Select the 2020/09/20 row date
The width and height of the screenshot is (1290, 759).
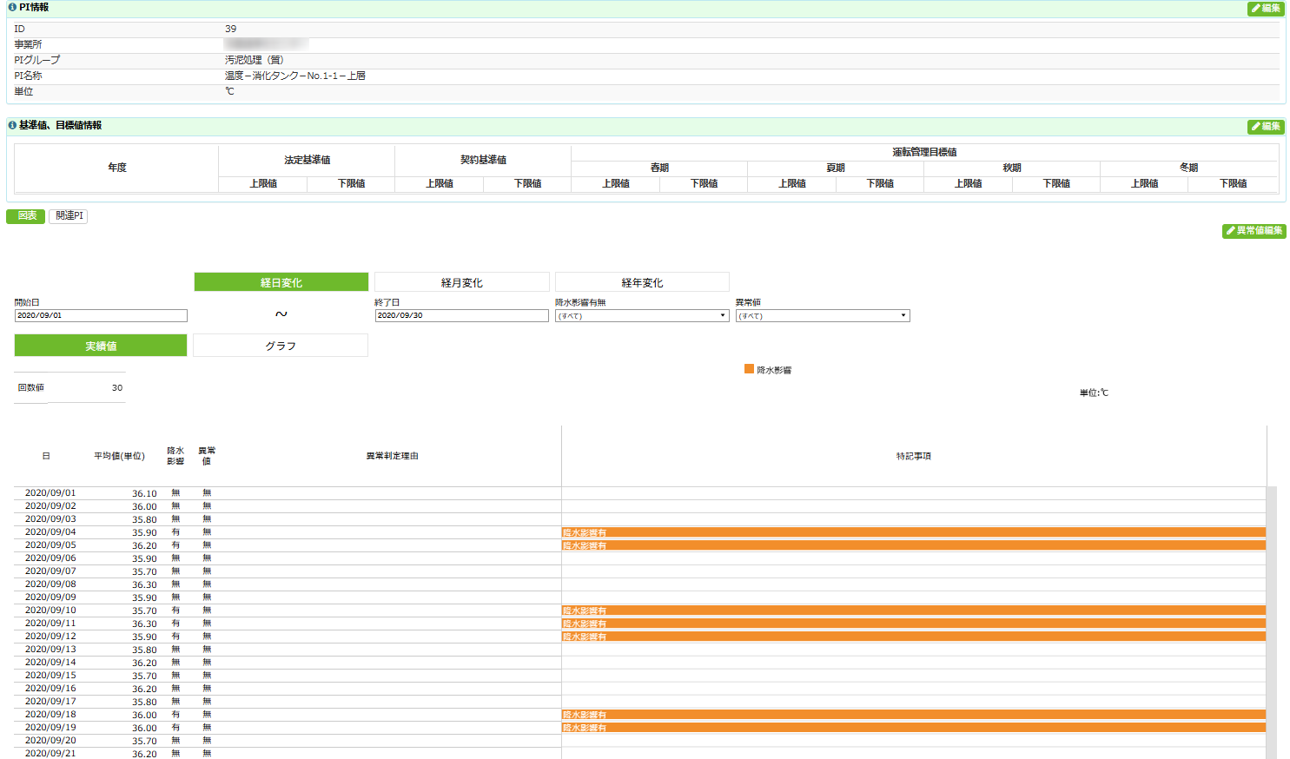point(50,741)
